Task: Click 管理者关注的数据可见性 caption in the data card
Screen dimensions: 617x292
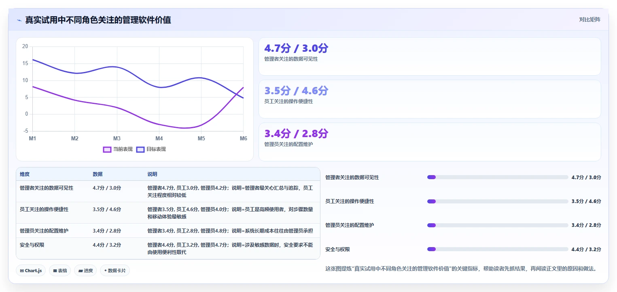Action: coord(291,59)
